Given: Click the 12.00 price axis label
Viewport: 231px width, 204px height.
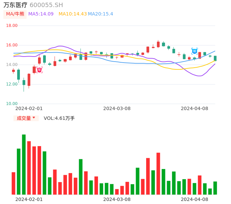Looking at the screenshot, I should click(x=12, y=84).
